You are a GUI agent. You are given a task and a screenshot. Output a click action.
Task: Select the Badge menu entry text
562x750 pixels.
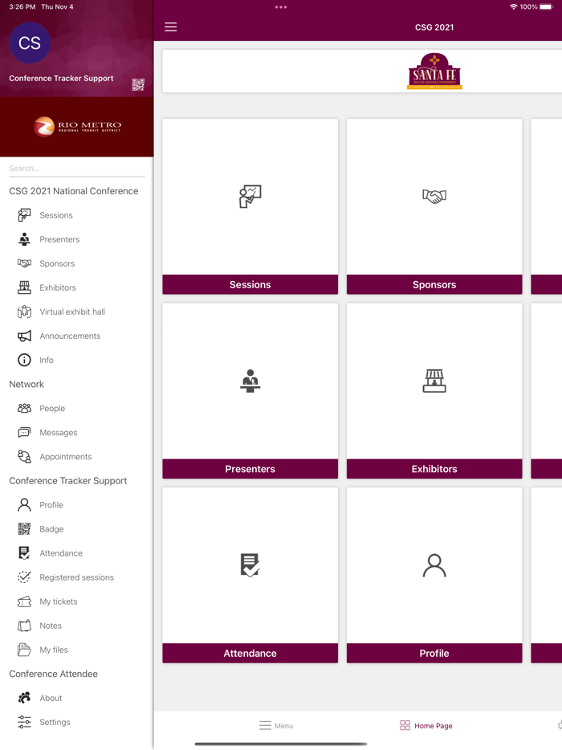[x=51, y=529]
